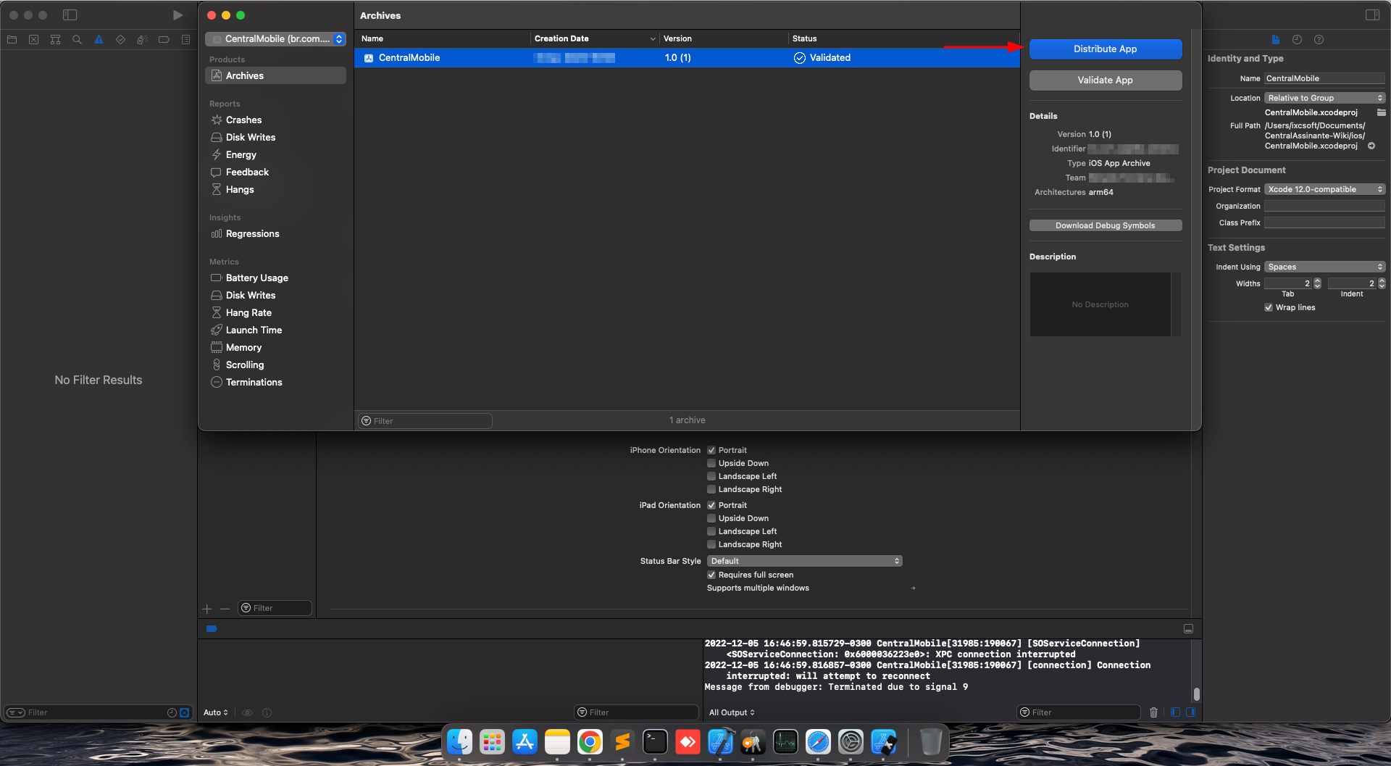Open Launch Time metrics in sidebar

(254, 330)
